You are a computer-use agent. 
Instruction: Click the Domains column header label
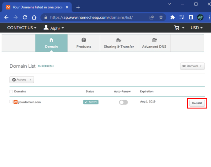pos(20,91)
